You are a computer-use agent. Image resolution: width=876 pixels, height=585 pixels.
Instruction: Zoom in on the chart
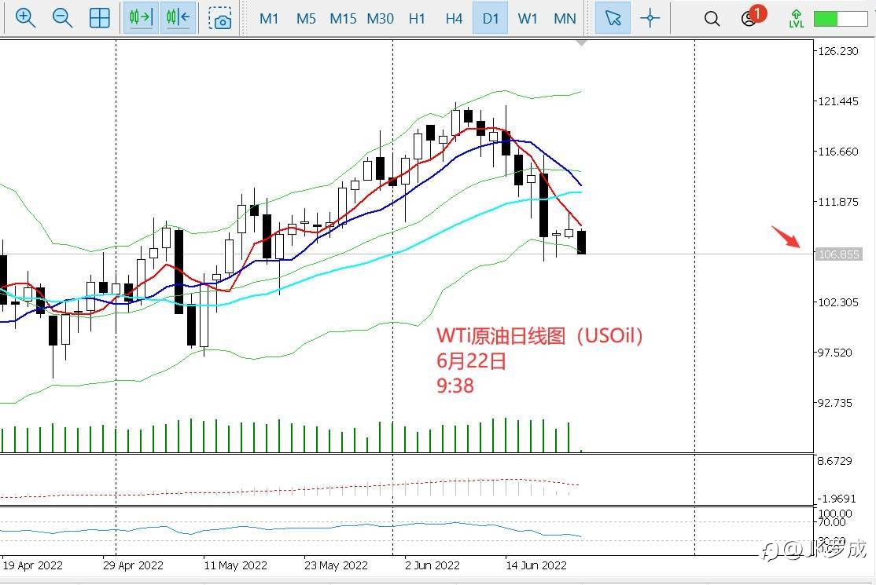coord(25,18)
